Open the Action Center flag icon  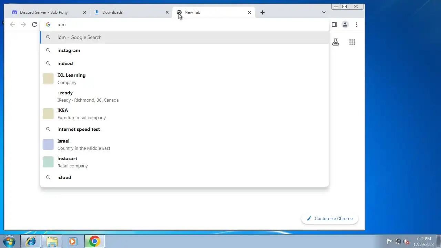pyautogui.click(x=389, y=241)
